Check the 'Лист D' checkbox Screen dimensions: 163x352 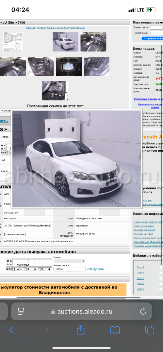pos(161,284)
